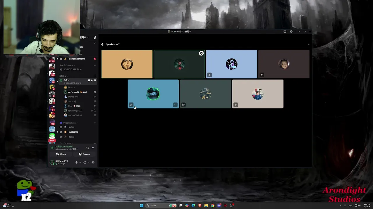This screenshot has height=209, width=373.
Task: Open OBS Studio from taskbar
Action: point(232,206)
